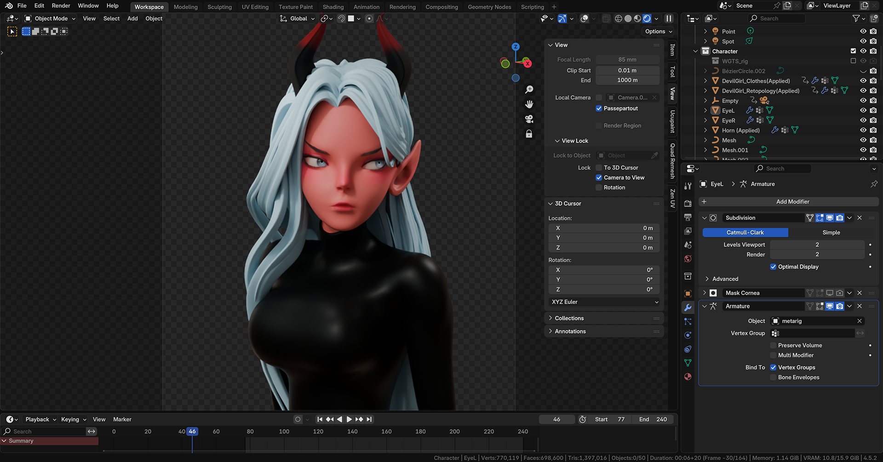The height and width of the screenshot is (462, 883).
Task: Open Object Constraints properties tab icon
Action: 688,349
